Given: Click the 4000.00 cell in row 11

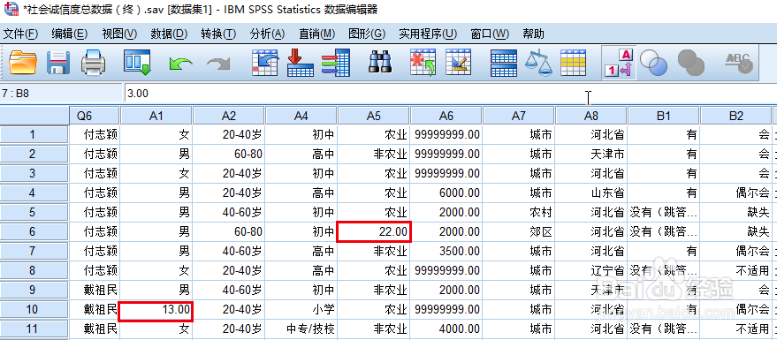Looking at the screenshot, I should pos(446,329).
